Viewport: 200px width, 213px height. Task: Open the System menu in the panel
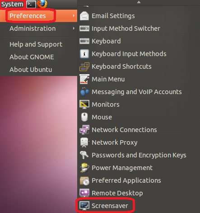12,4
